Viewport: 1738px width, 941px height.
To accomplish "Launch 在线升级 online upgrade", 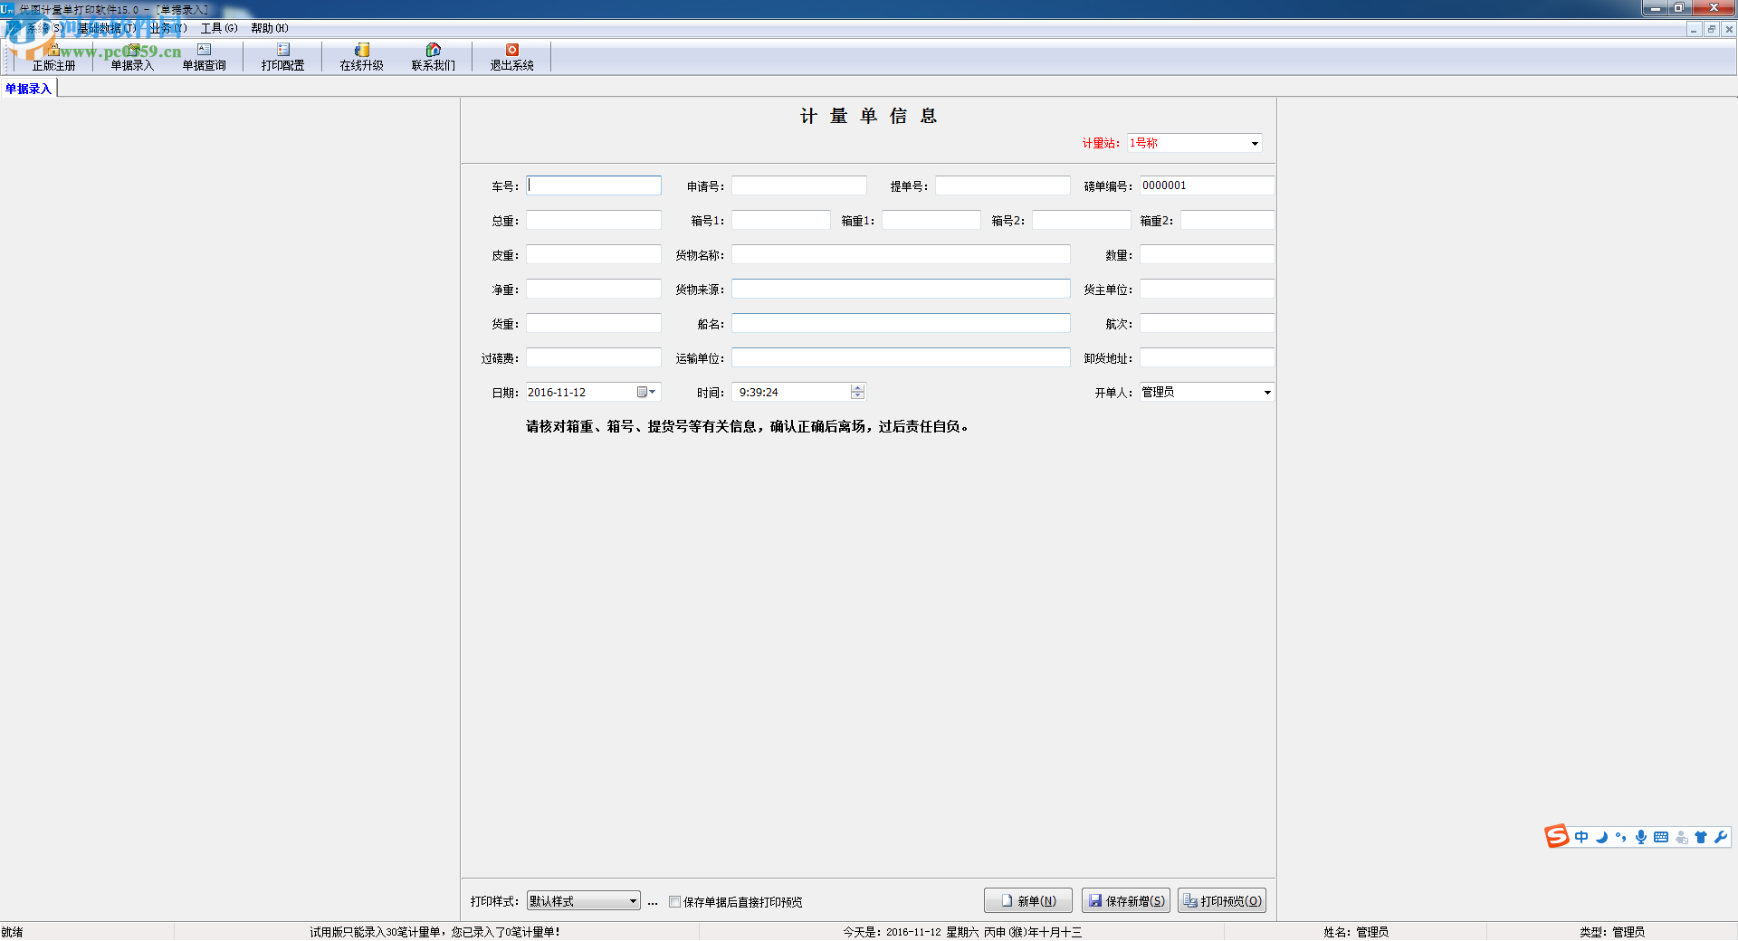I will [361, 58].
